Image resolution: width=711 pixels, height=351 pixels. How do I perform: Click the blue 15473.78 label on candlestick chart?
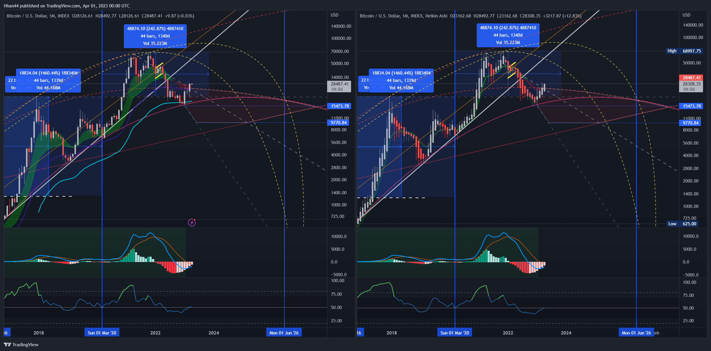(x=340, y=106)
